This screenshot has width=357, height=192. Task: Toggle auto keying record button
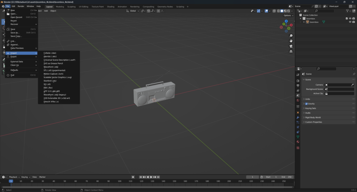[x=133, y=177]
